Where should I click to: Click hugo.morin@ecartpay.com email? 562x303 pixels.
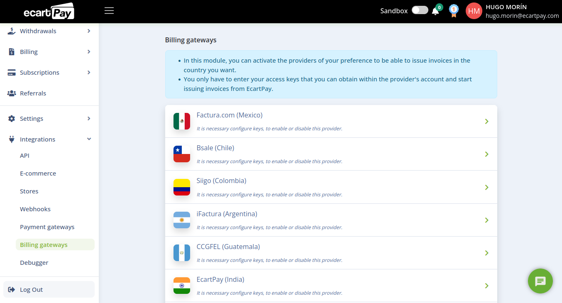[x=522, y=16]
